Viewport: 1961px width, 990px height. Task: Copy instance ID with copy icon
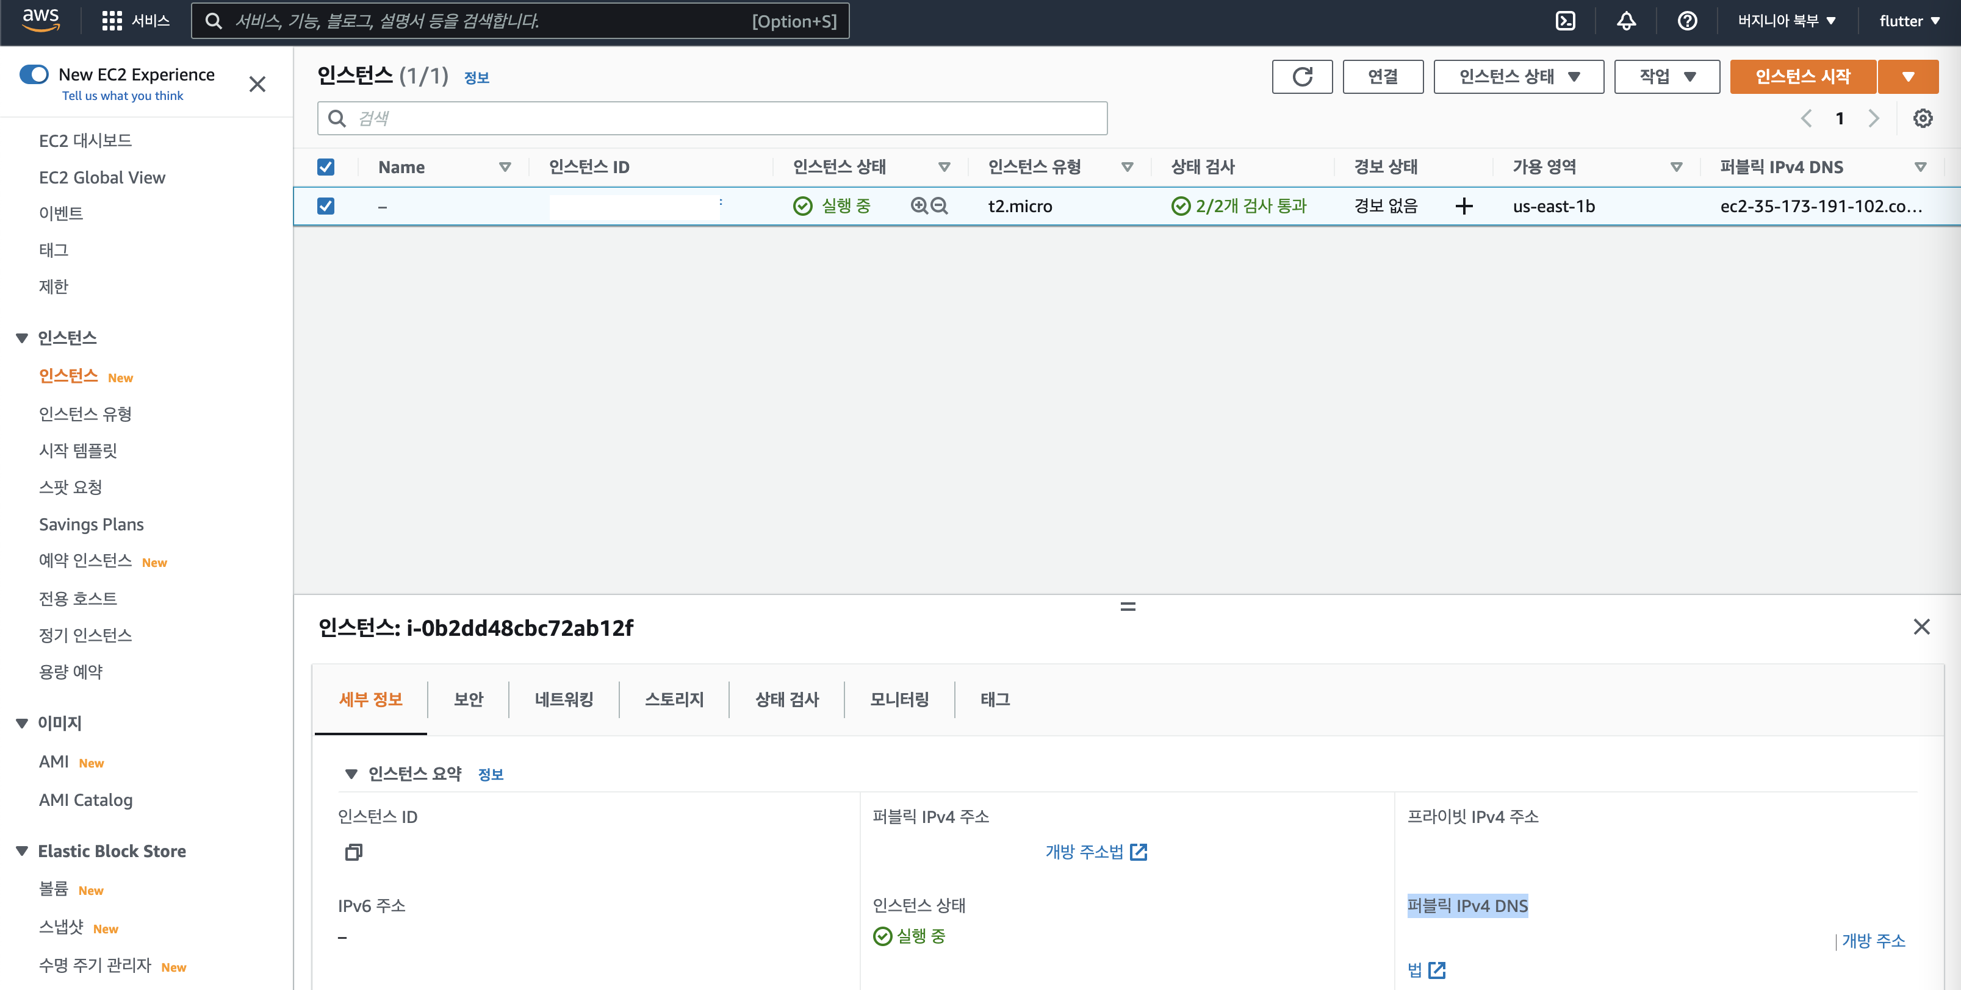[353, 852]
